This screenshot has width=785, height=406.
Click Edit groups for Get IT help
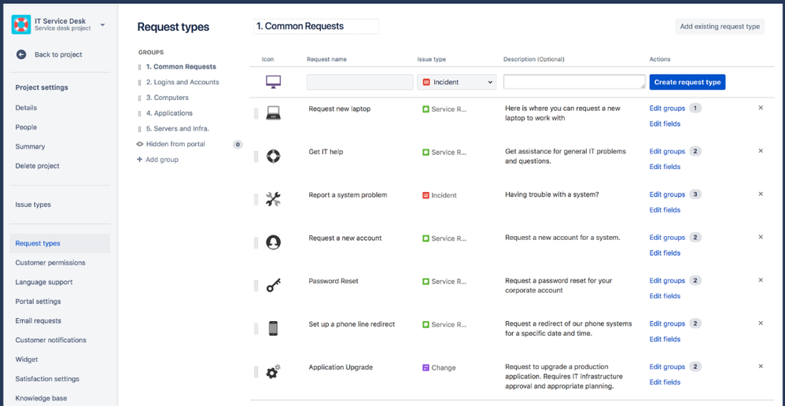(x=667, y=151)
